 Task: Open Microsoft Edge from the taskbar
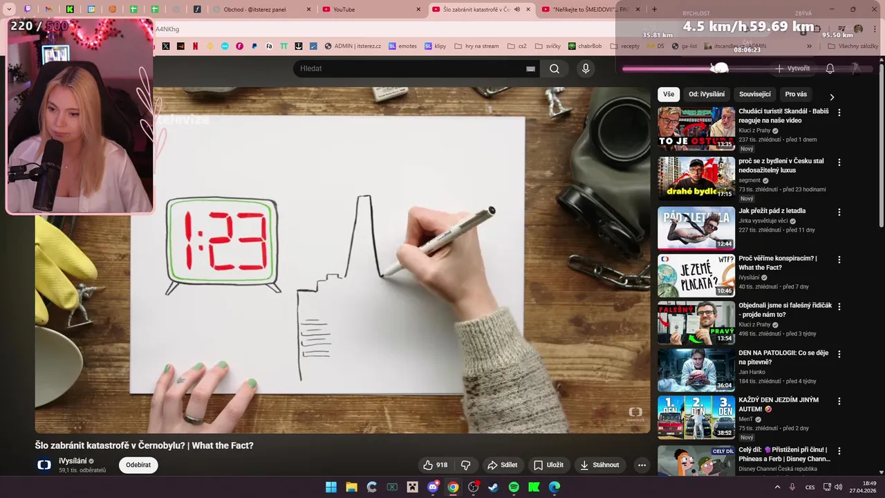[x=554, y=487]
